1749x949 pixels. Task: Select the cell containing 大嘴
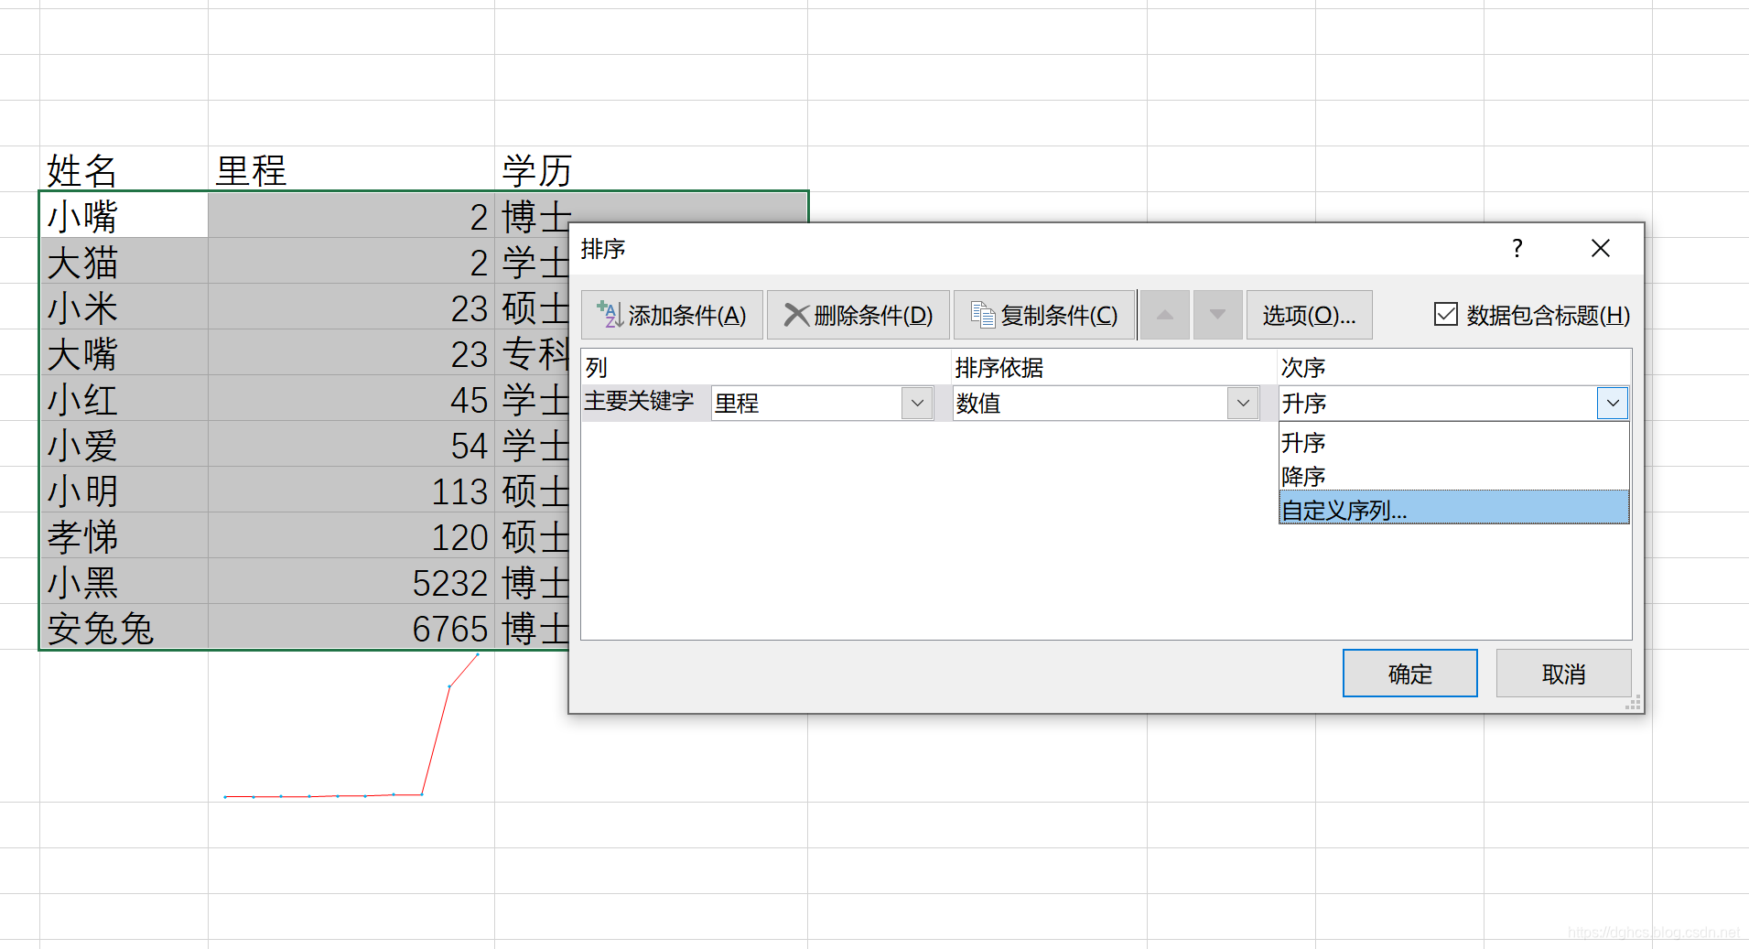[124, 352]
